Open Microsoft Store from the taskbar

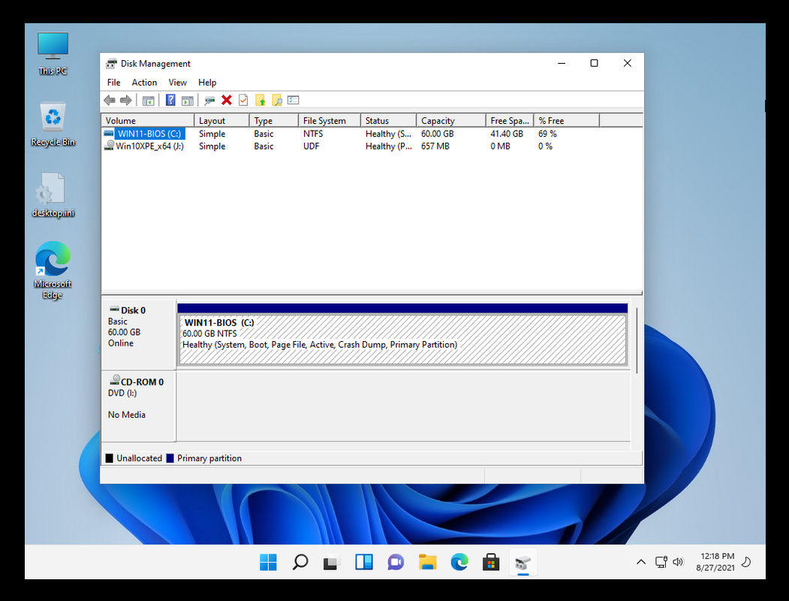pyautogui.click(x=491, y=562)
